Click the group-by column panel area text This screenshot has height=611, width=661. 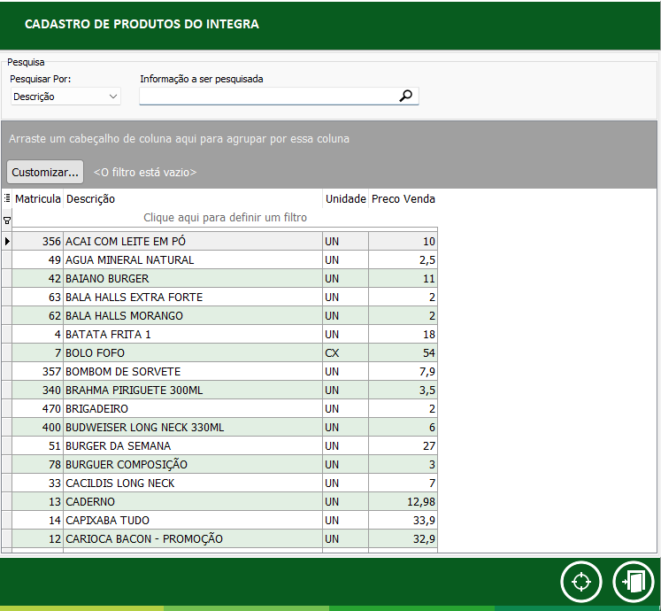pos(179,138)
